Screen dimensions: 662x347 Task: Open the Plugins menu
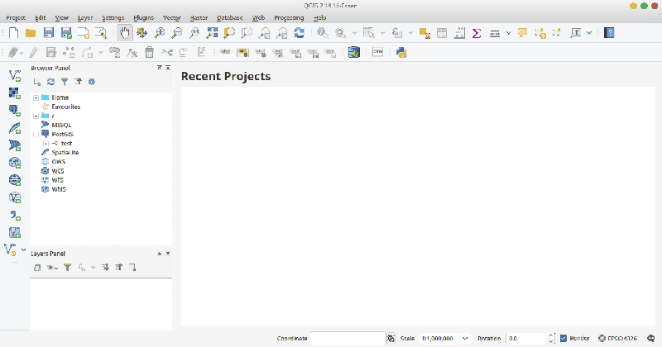tap(143, 17)
